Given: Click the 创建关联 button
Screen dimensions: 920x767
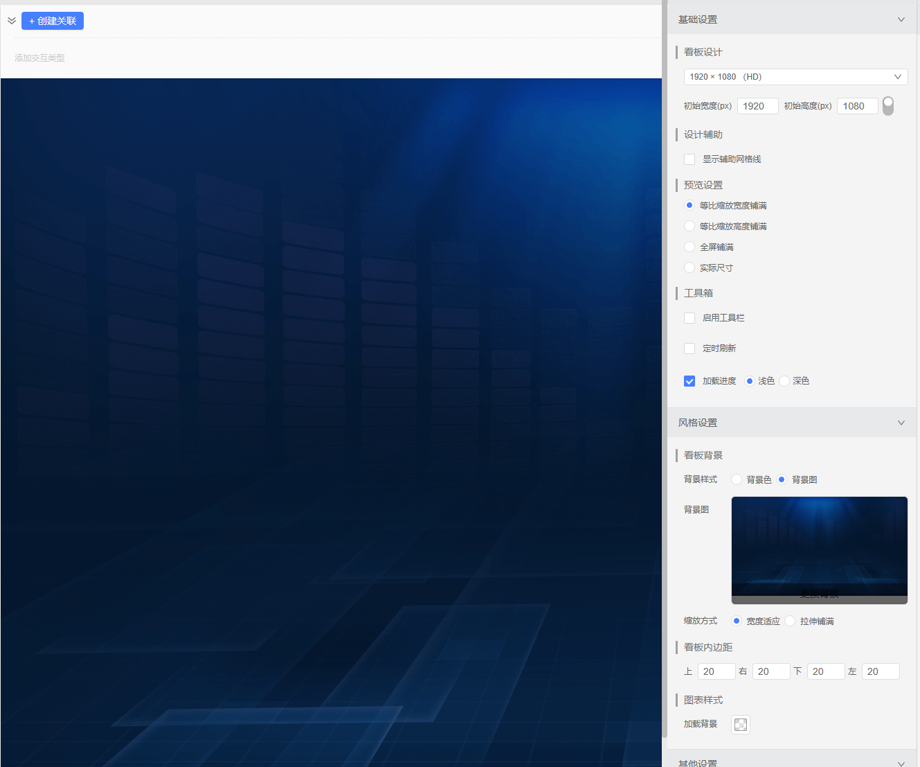Looking at the screenshot, I should click(x=53, y=21).
